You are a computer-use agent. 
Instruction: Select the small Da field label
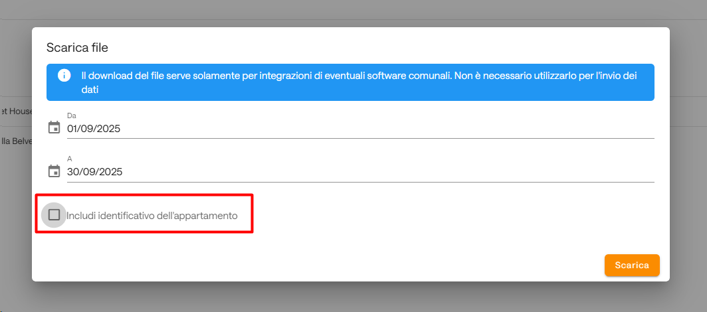tap(71, 116)
